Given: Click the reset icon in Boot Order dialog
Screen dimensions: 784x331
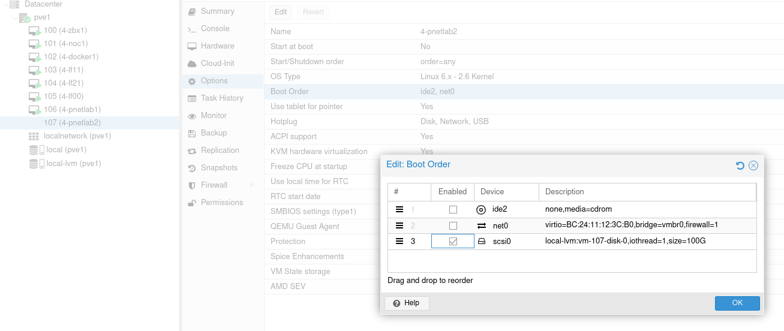Looking at the screenshot, I should click(740, 165).
